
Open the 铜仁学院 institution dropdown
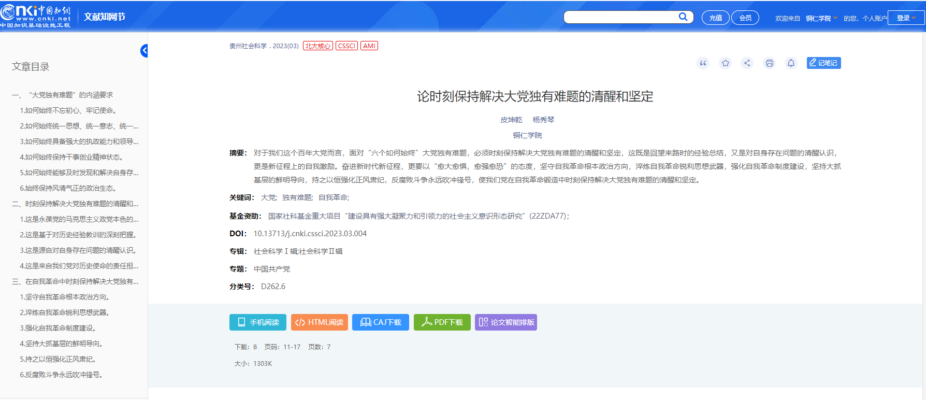click(821, 18)
